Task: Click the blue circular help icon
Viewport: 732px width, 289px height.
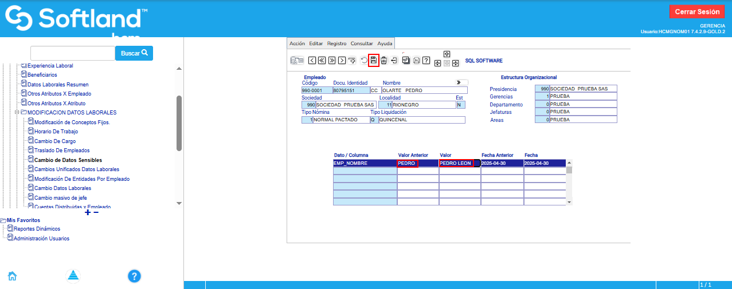Action: click(x=134, y=276)
